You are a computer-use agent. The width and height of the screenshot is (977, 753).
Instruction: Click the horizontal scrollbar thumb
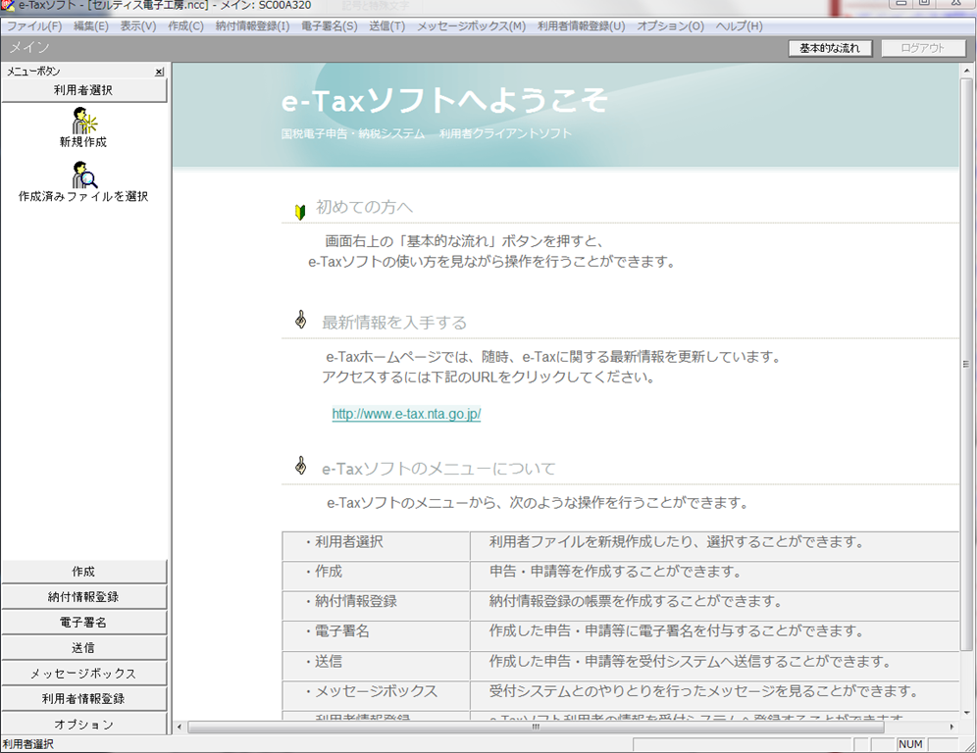pyautogui.click(x=536, y=727)
